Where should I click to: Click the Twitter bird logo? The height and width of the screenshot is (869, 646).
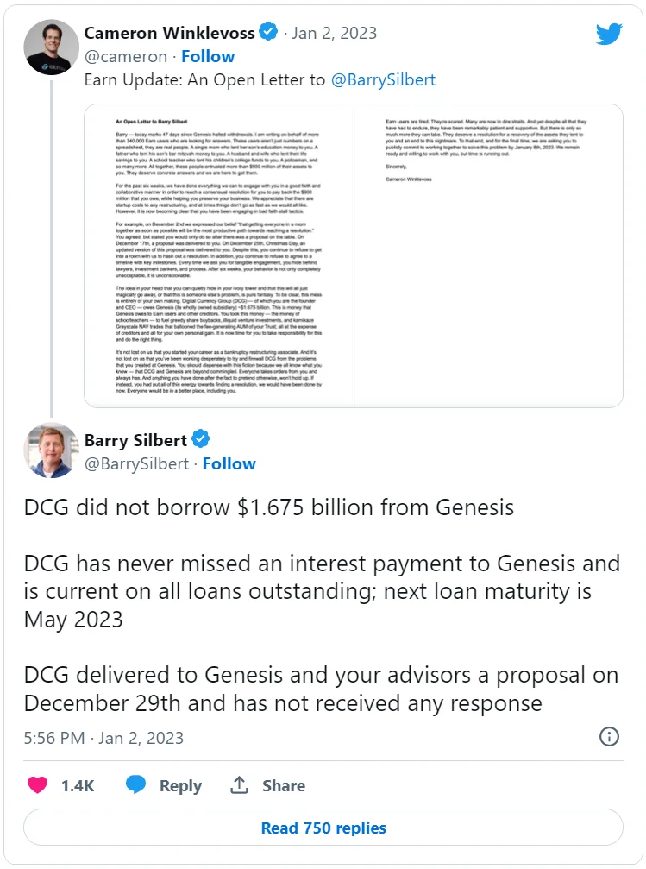click(x=609, y=35)
